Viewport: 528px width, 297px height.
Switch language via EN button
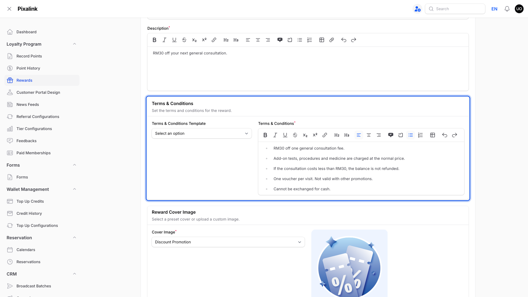pyautogui.click(x=494, y=9)
